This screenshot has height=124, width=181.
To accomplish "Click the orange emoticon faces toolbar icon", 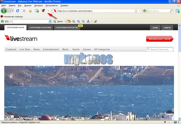I will [69, 21].
